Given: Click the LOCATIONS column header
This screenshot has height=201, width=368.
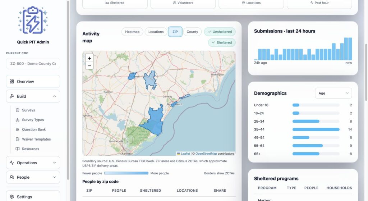Looking at the screenshot, I should [187, 191].
